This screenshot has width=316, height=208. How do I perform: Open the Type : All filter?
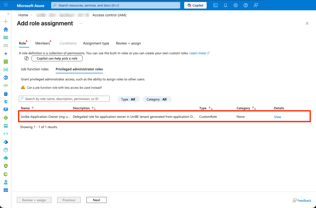click(x=128, y=99)
